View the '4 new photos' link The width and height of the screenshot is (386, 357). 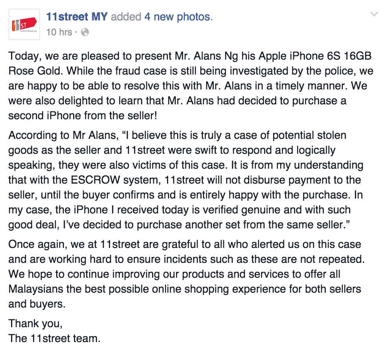(178, 17)
